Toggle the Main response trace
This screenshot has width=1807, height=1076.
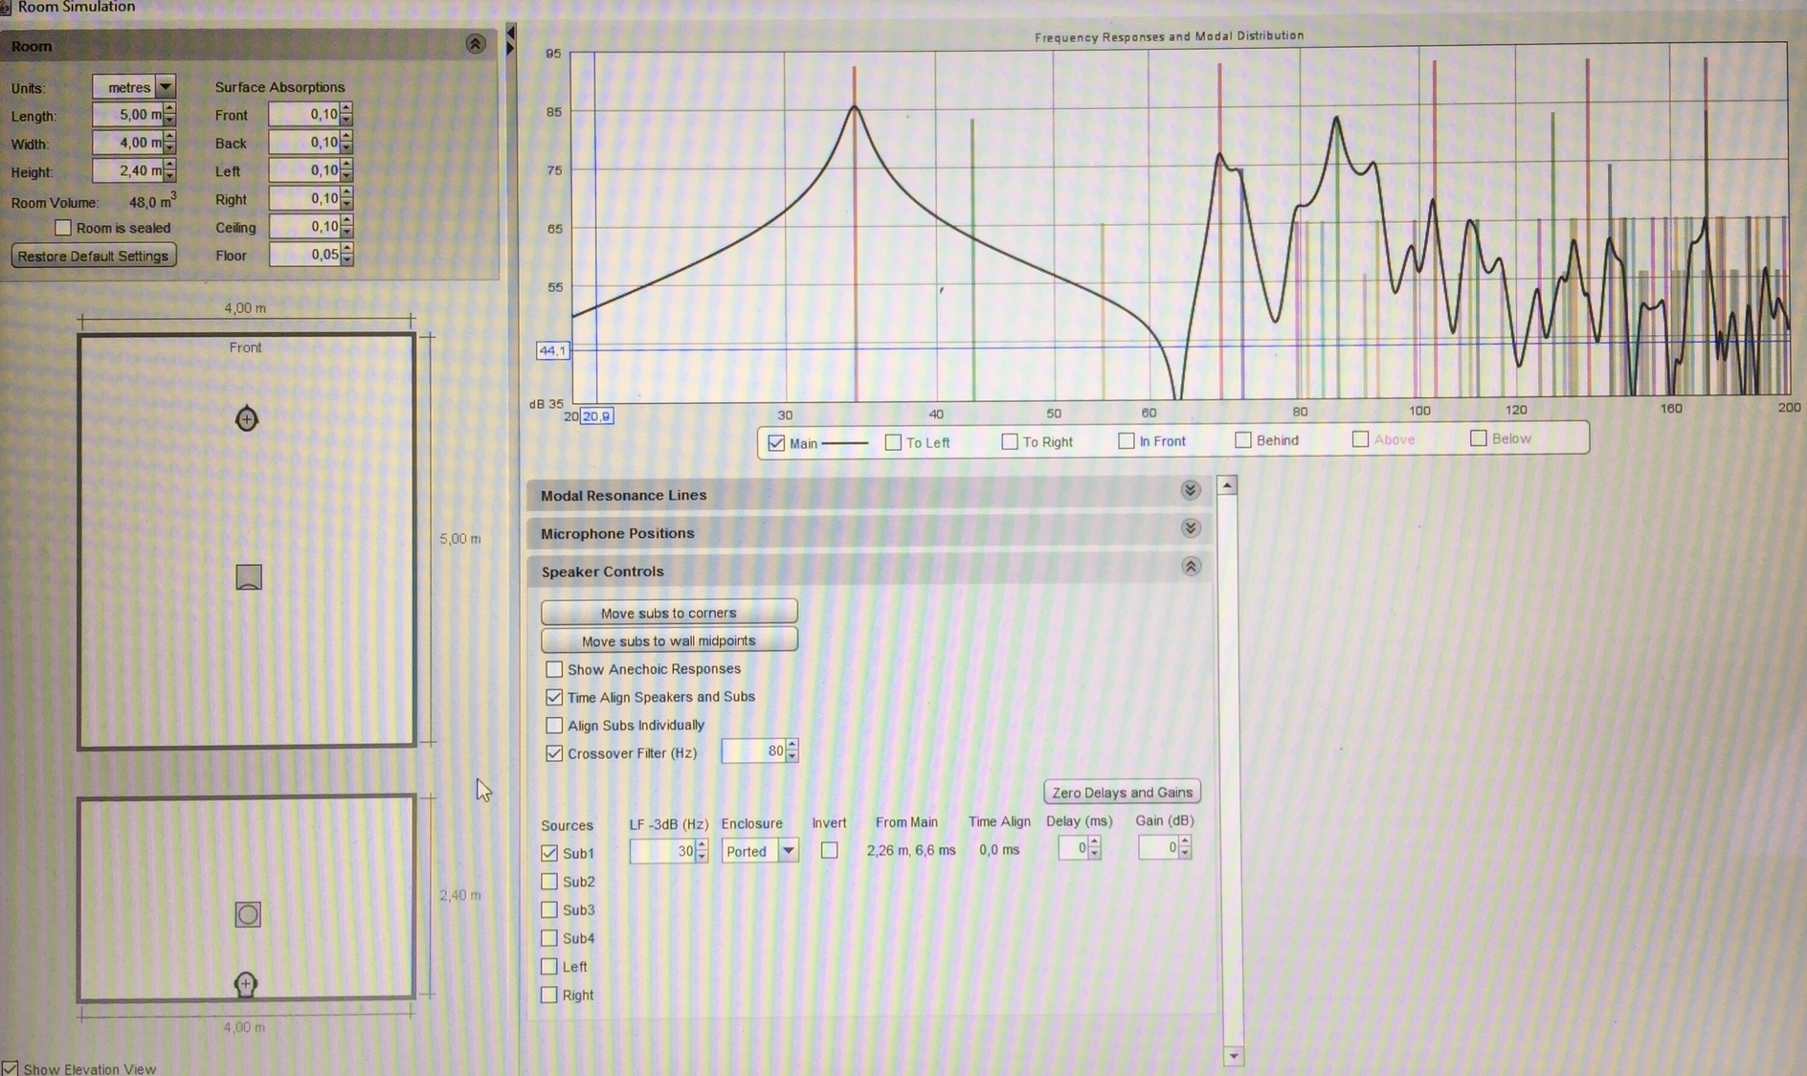(776, 443)
